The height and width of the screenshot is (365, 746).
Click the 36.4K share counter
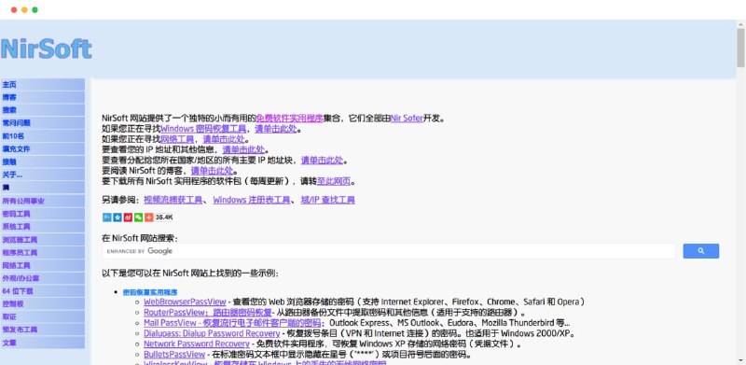point(164,218)
